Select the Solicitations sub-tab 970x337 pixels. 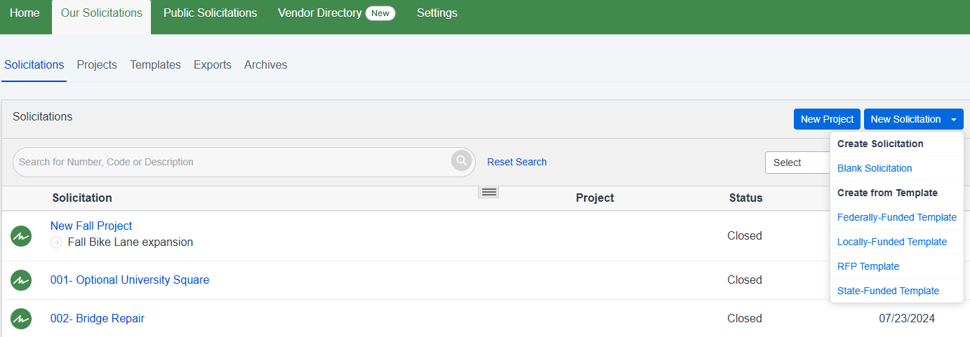pos(34,65)
